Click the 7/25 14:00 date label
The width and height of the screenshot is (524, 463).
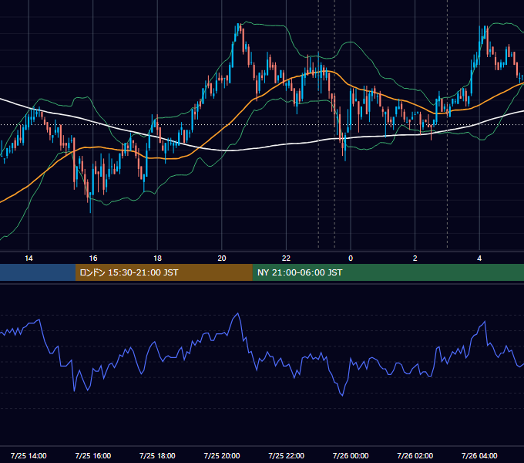pyautogui.click(x=29, y=455)
